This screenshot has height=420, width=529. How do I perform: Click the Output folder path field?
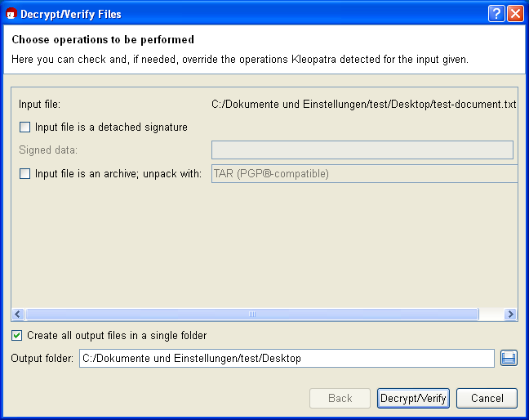point(287,358)
